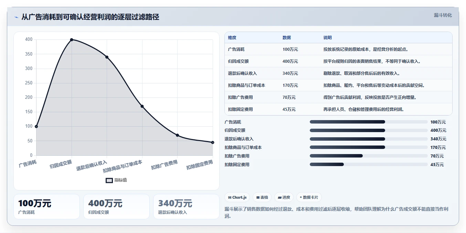Click the chart data point for 扣除广告费用
The width and height of the screenshot is (466, 233).
(x=177, y=135)
